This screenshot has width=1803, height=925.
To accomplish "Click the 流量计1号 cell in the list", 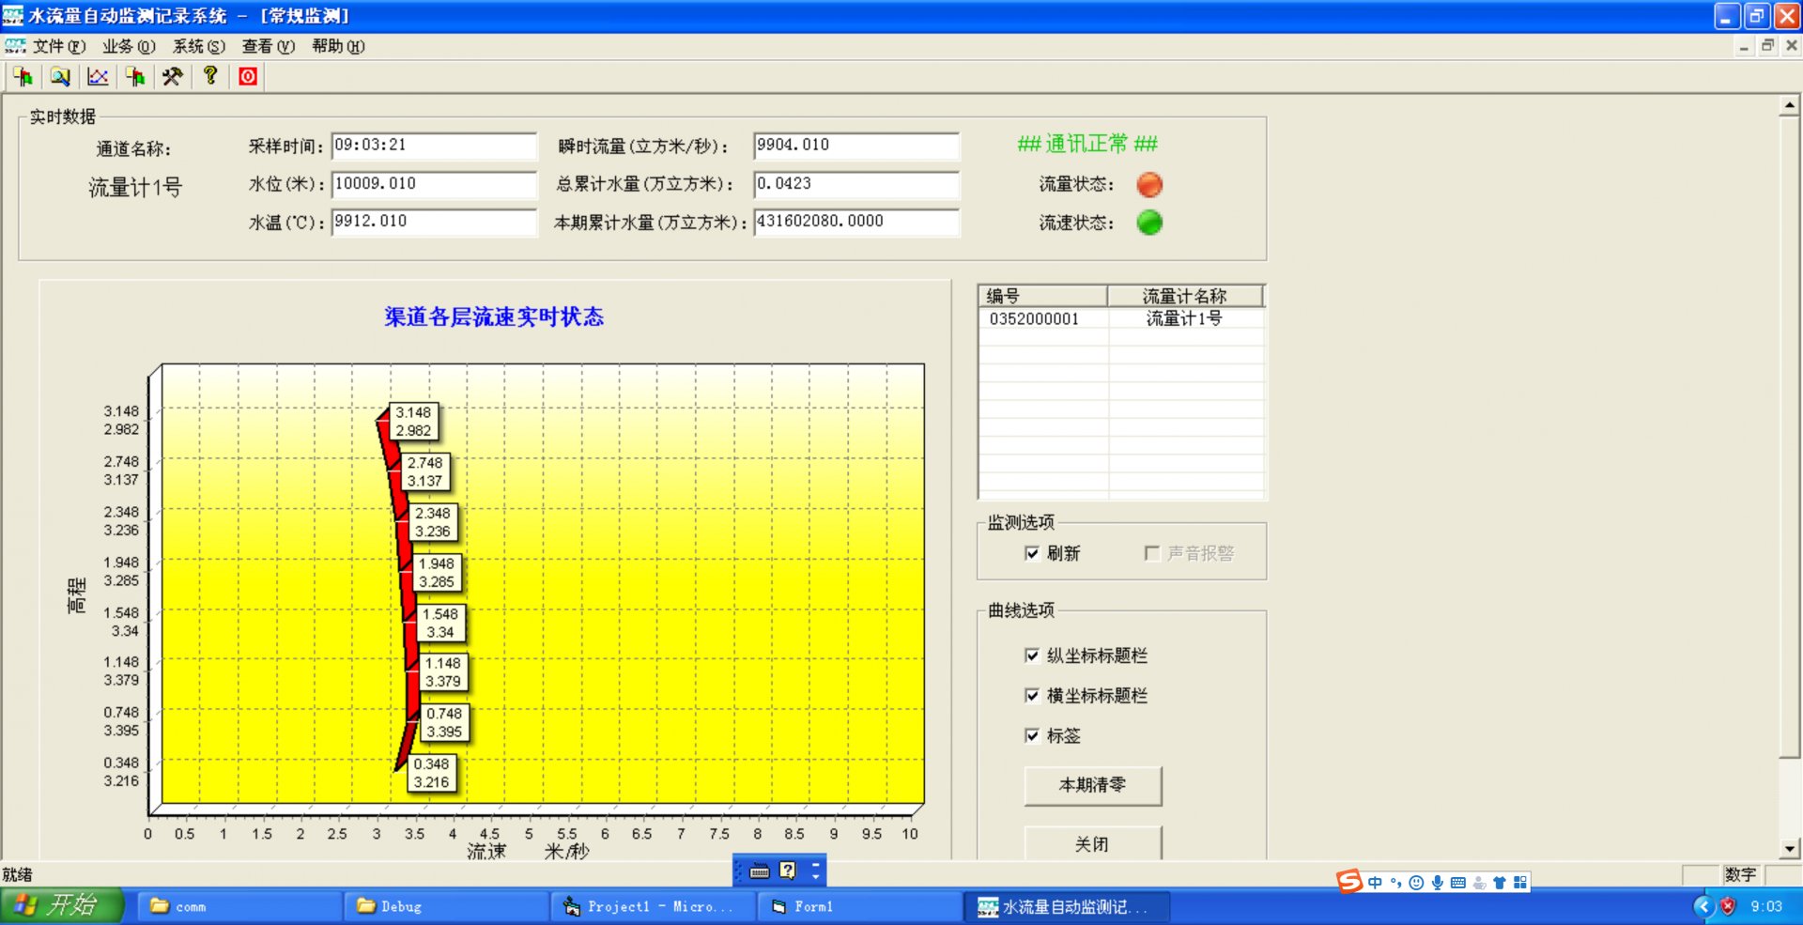I will click(x=1185, y=319).
